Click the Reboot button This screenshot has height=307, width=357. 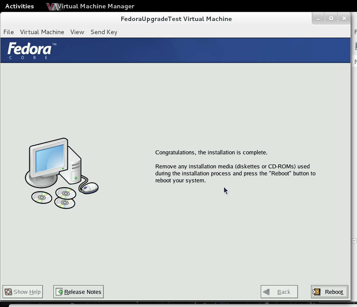329,292
